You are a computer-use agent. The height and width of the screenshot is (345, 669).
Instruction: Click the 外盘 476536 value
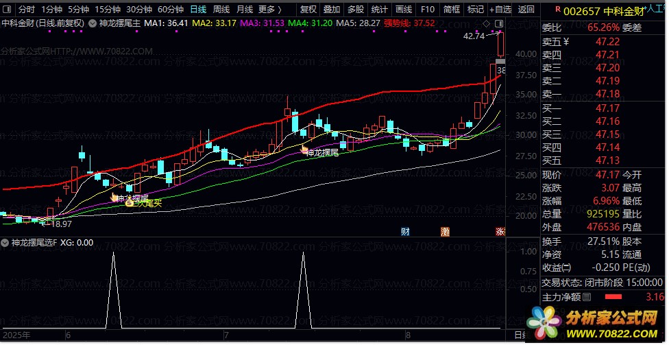point(603,227)
